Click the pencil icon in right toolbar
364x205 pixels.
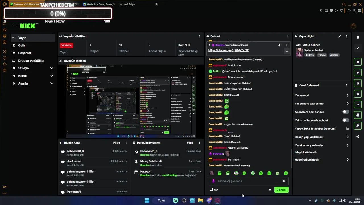[x=358, y=48]
